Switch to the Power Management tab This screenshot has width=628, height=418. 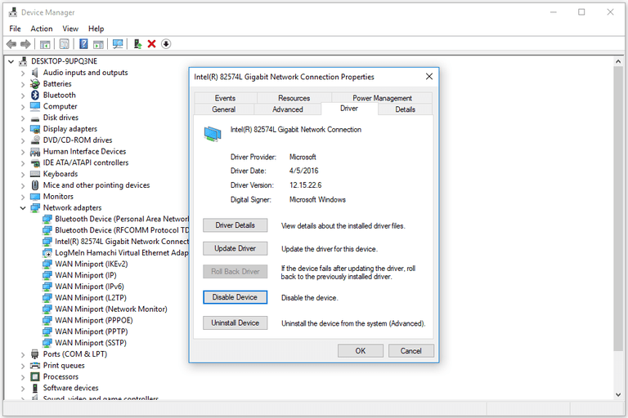pos(382,98)
